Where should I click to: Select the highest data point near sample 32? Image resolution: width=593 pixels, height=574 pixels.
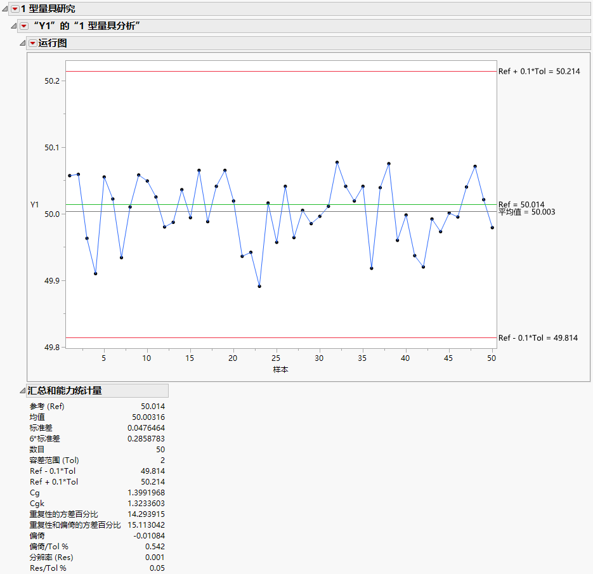[x=337, y=162]
